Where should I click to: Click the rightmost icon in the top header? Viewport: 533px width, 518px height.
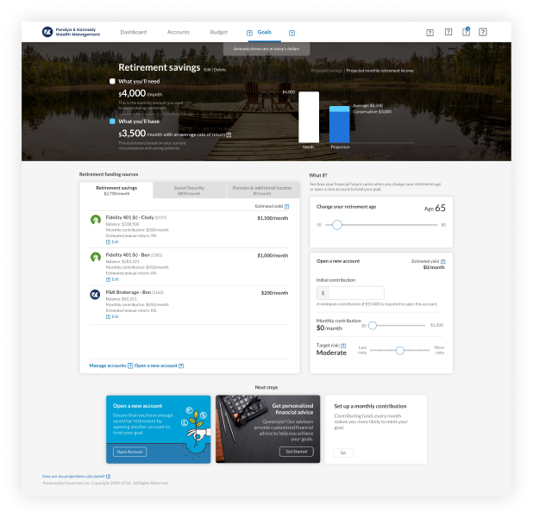tap(485, 33)
